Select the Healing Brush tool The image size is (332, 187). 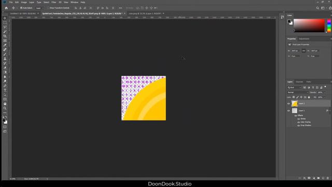(5, 50)
